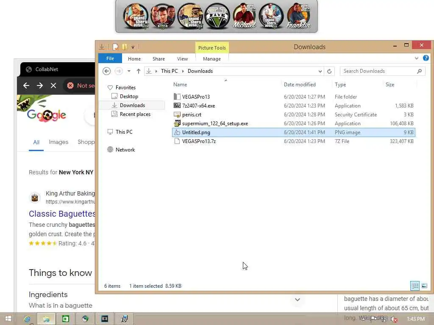Open Explorer Help question mark icon
Image resolution: width=434 pixels, height=325 pixels.
click(426, 58)
